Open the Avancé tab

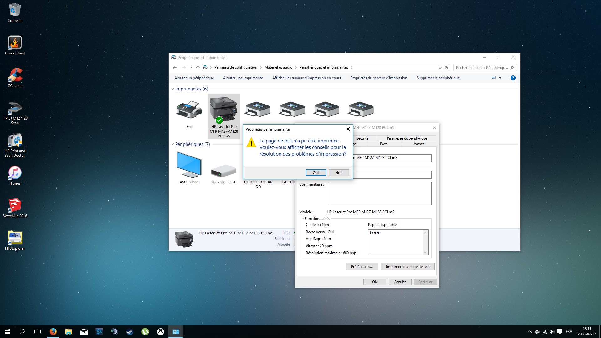(419, 144)
